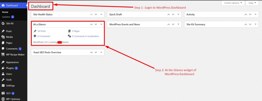This screenshot has height=101, width=262.
Task: Click the Site Kit Summary widget title
Action: pos(196,24)
